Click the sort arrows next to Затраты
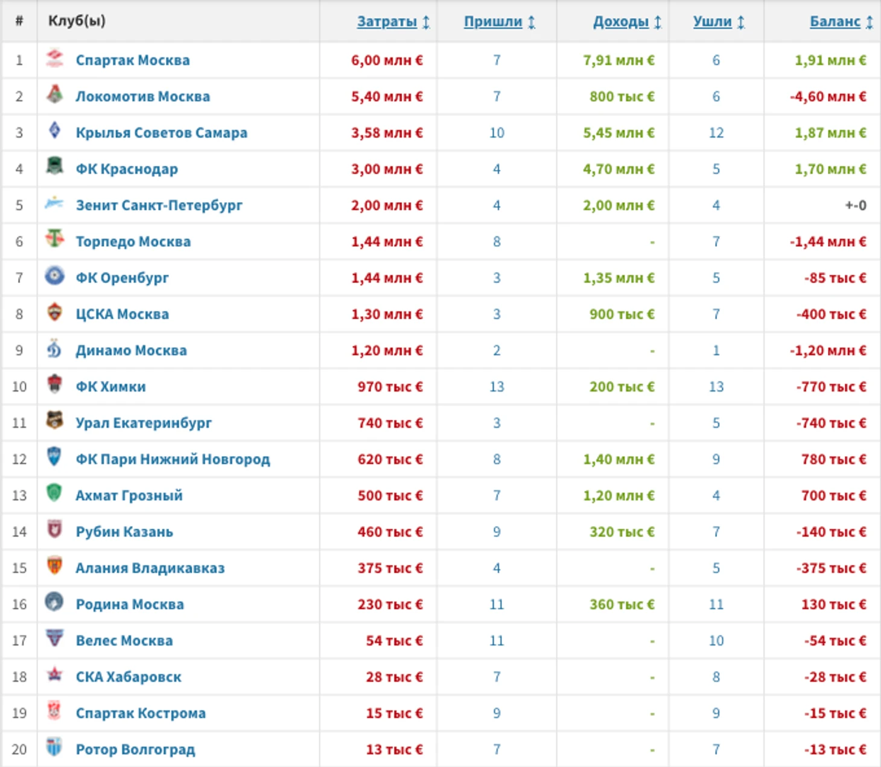The height and width of the screenshot is (767, 881). tap(426, 22)
